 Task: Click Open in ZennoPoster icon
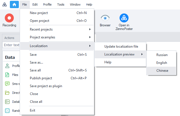point(124,18)
